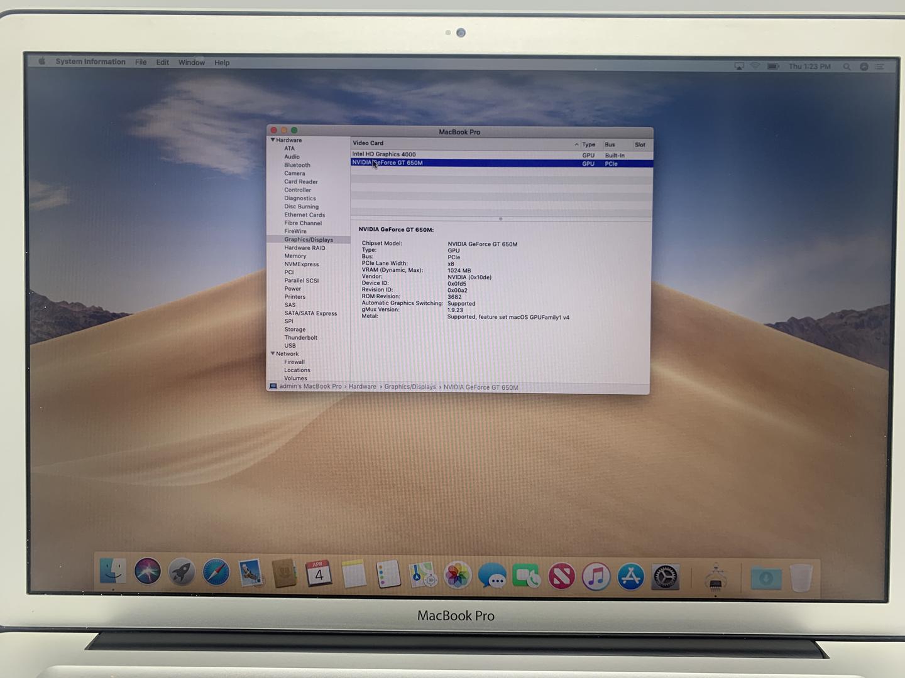This screenshot has width=905, height=678.
Task: Collapse the Network section triangle
Action: (x=273, y=353)
